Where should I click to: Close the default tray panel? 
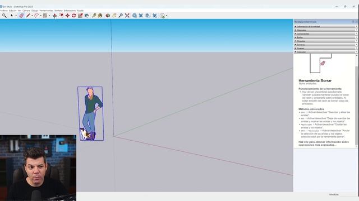click(x=357, y=22)
